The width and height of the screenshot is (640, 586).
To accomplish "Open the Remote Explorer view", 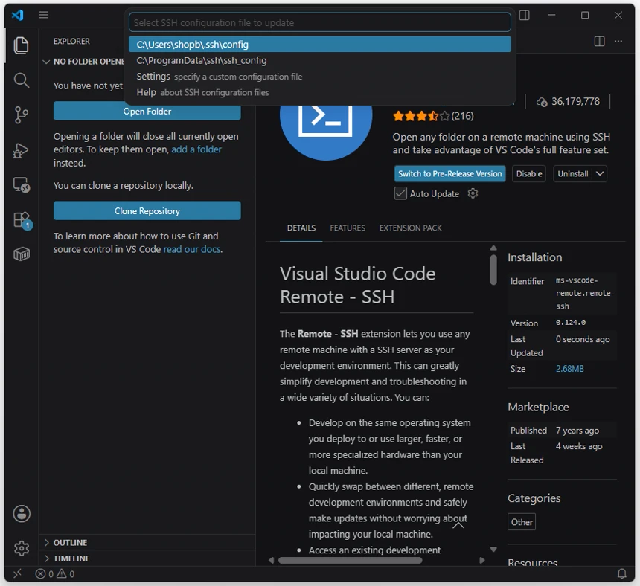I will [x=22, y=185].
